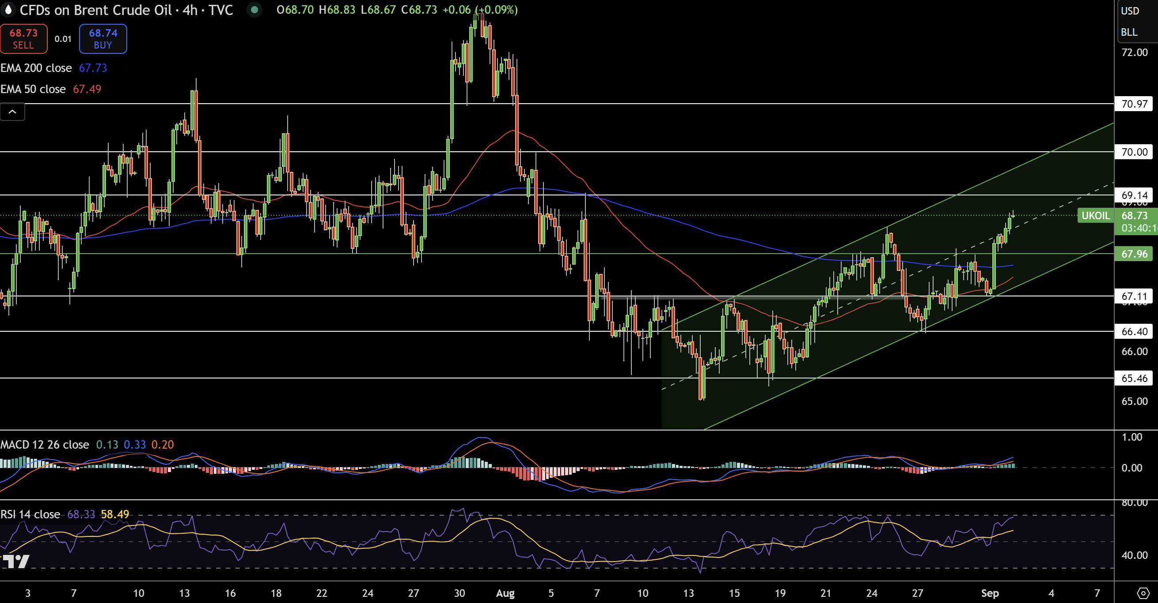Screen dimensions: 1158x603
Task: Click the Brent Crude Oil symbol drop icon
Action: pos(8,9)
